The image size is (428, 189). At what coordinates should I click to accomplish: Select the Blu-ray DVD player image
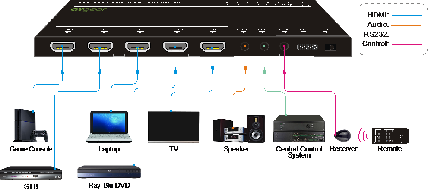coord(109,172)
